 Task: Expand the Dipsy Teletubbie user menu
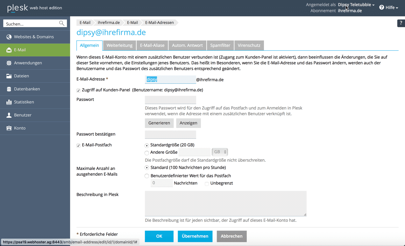356,5
